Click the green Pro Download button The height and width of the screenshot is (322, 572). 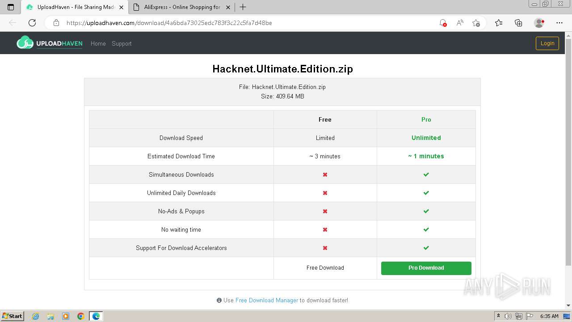(426, 268)
